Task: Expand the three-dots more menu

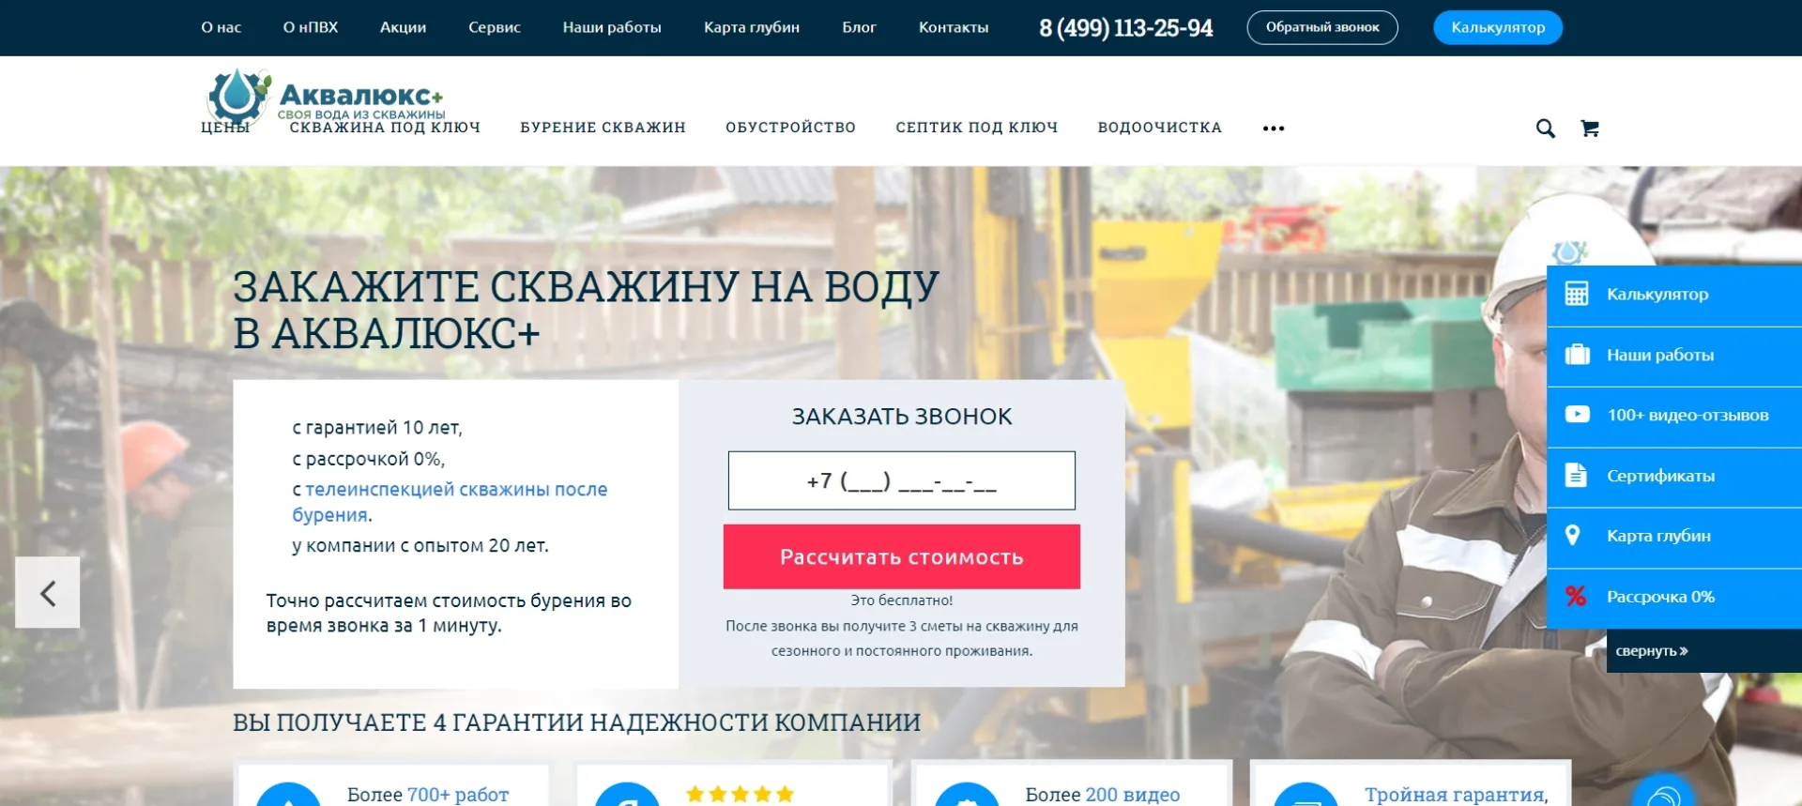Action: (1274, 129)
